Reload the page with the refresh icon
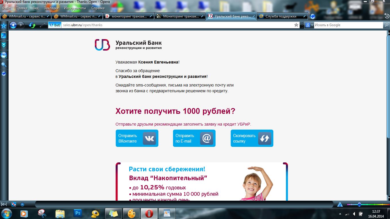Viewport: 390px width, 219px height. click(x=32, y=25)
